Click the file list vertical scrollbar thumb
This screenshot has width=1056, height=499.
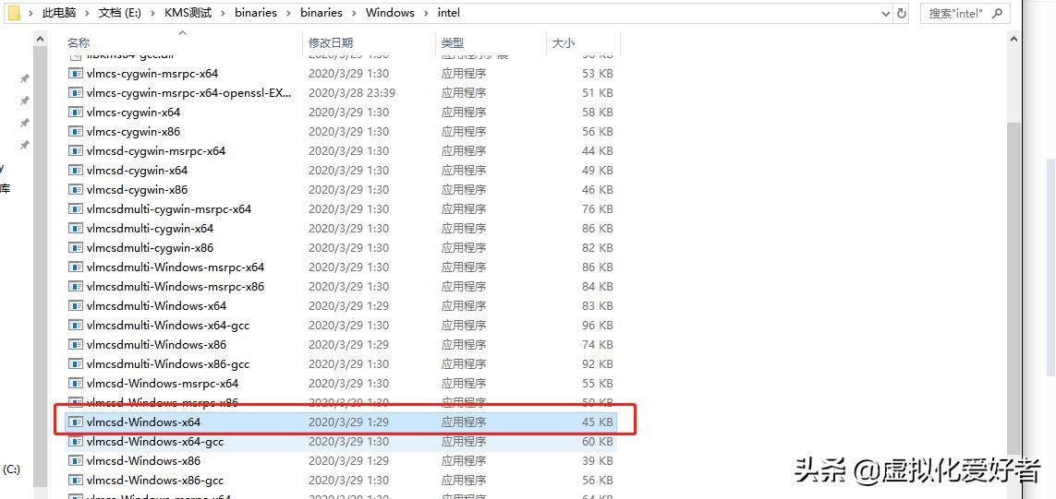(1014, 288)
